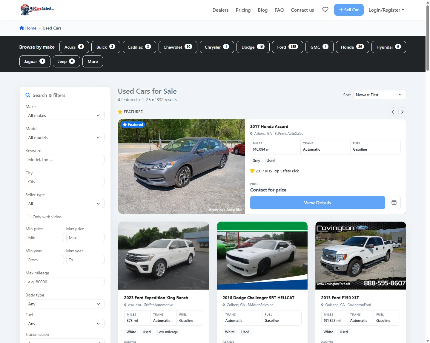Browse Chrysler make listings
430x343 pixels.
(x=217, y=47)
